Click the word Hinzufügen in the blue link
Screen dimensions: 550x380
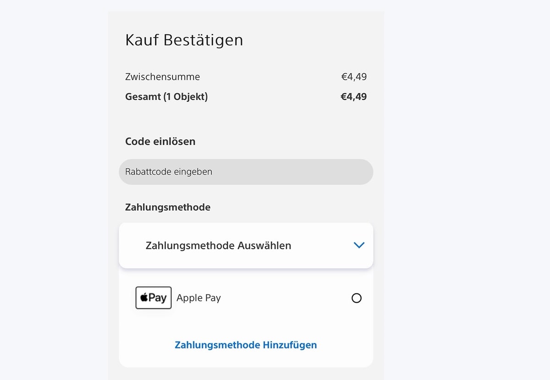click(290, 345)
